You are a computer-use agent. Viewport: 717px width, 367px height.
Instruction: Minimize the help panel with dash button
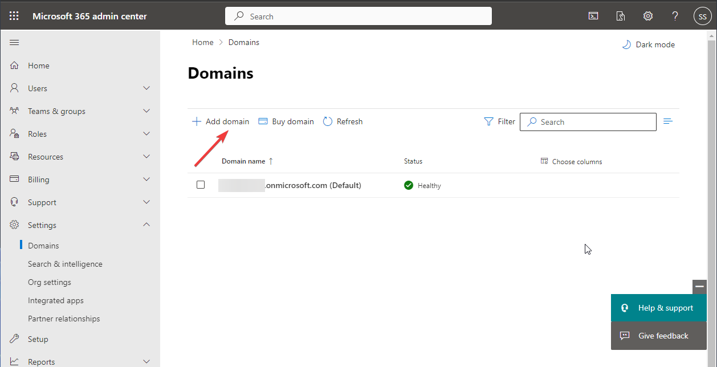699,287
